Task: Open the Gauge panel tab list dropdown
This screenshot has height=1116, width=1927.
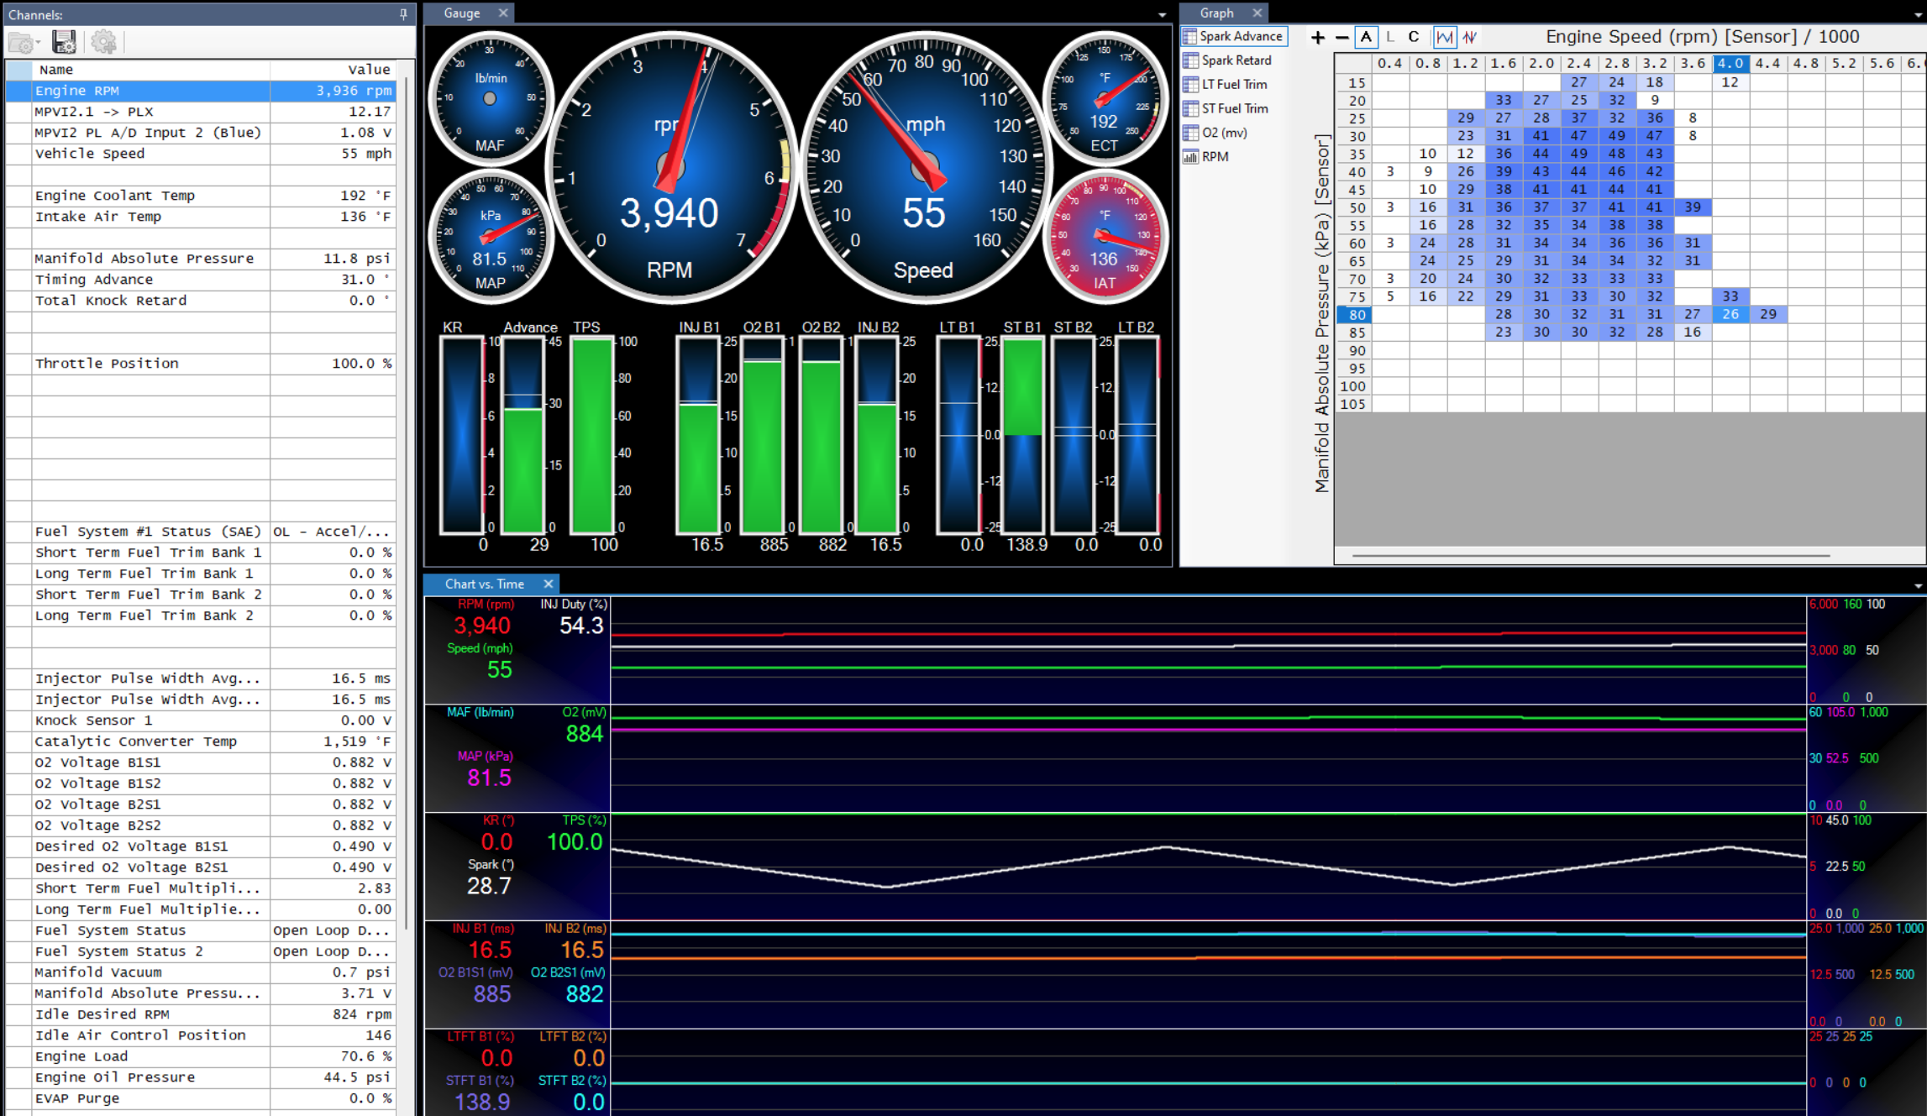Action: pos(1162,15)
